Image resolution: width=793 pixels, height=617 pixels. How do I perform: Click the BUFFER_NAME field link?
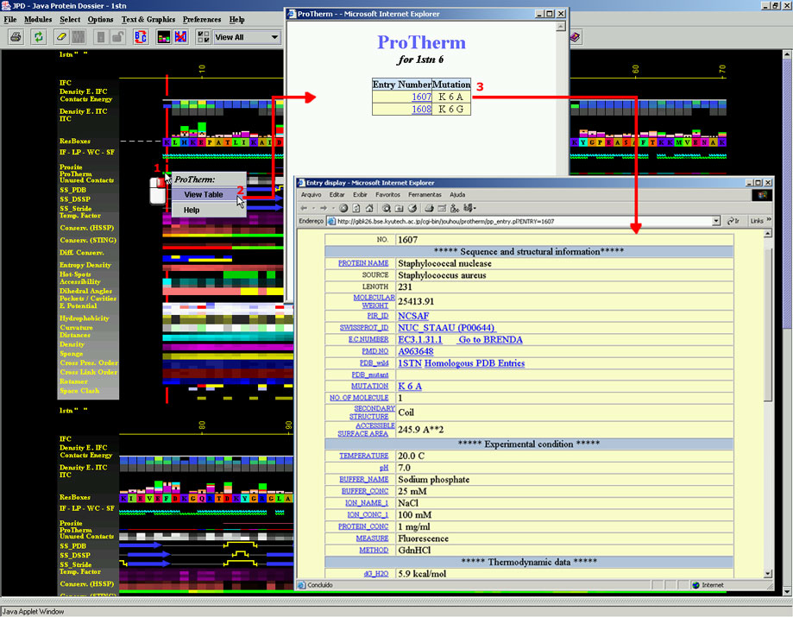tap(363, 480)
